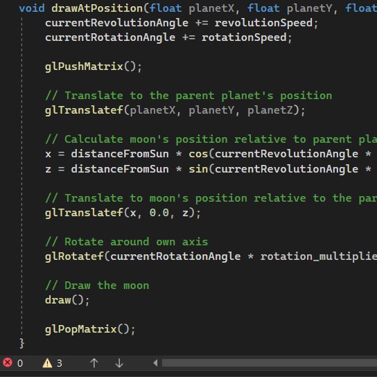Image resolution: width=377 pixels, height=377 pixels.
Task: Click the draw() call
Action: pos(67,300)
